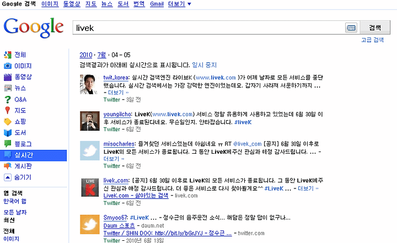Click misocharles default Twitter bird avatar
397x243 pixels.
tap(90, 151)
